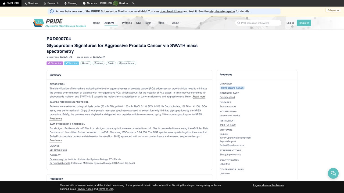Image resolution: width=344 pixels, height=193 pixels.
Task: Open Dr Ruedi Aebersold contact link
Action: coord(60,163)
